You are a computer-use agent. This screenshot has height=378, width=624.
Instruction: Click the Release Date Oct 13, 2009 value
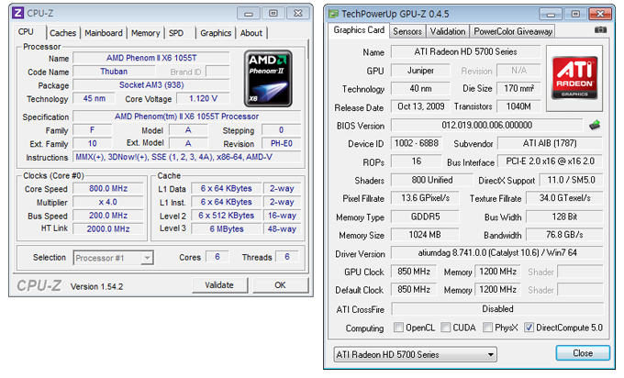[420, 106]
